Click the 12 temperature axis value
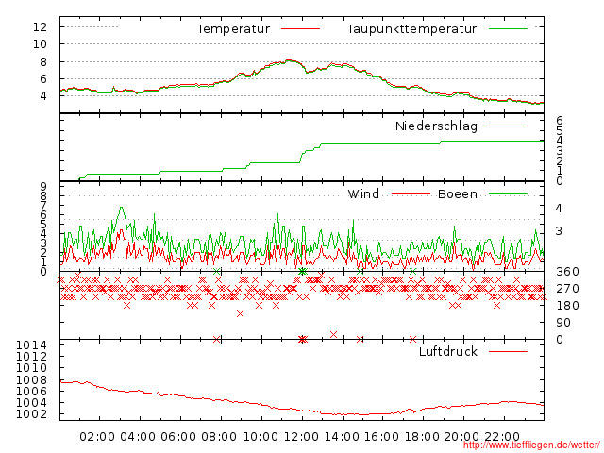604x453 pixels. (40, 27)
